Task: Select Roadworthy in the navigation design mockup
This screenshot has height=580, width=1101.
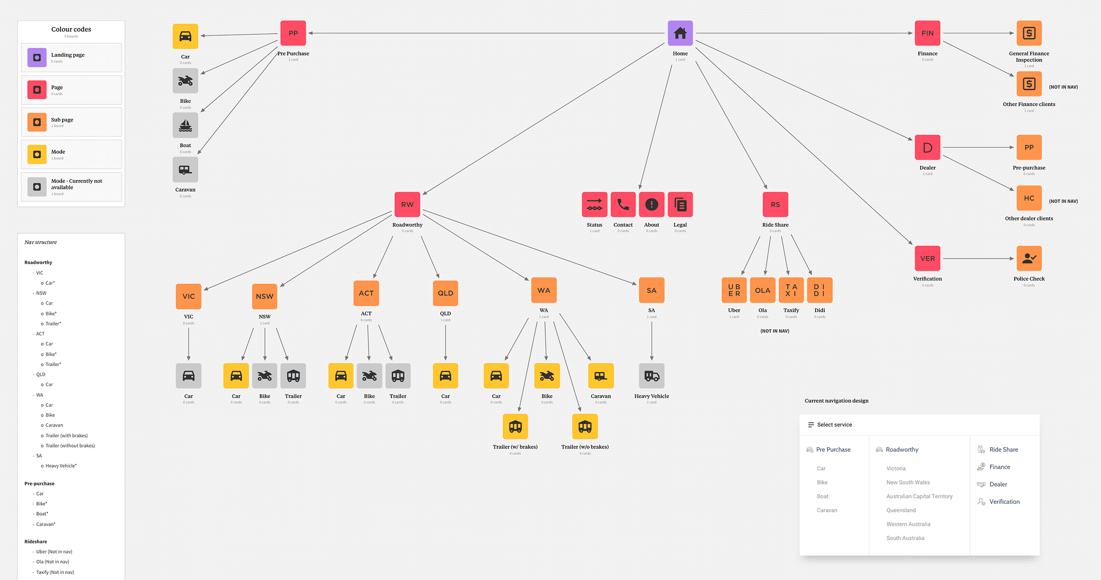Action: tap(902, 449)
